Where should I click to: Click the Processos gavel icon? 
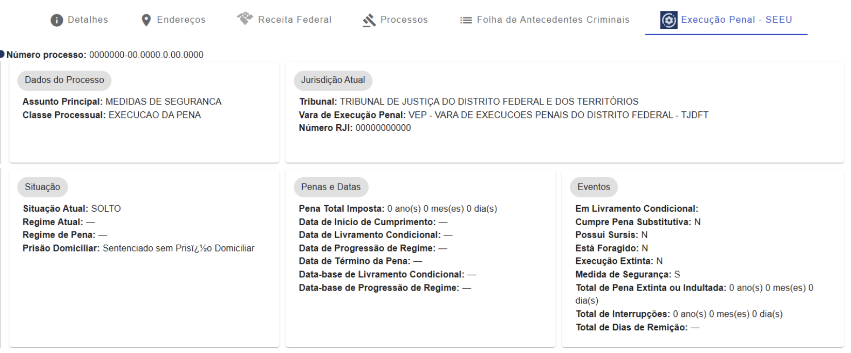(x=369, y=20)
